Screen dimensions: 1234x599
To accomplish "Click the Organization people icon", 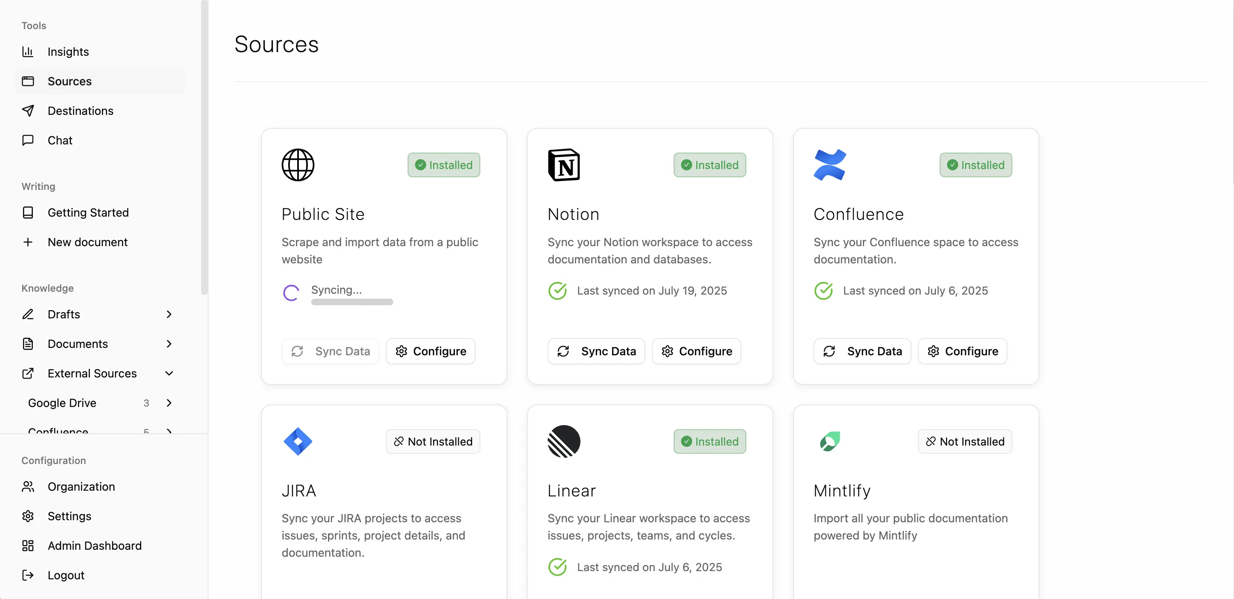I will pos(28,487).
